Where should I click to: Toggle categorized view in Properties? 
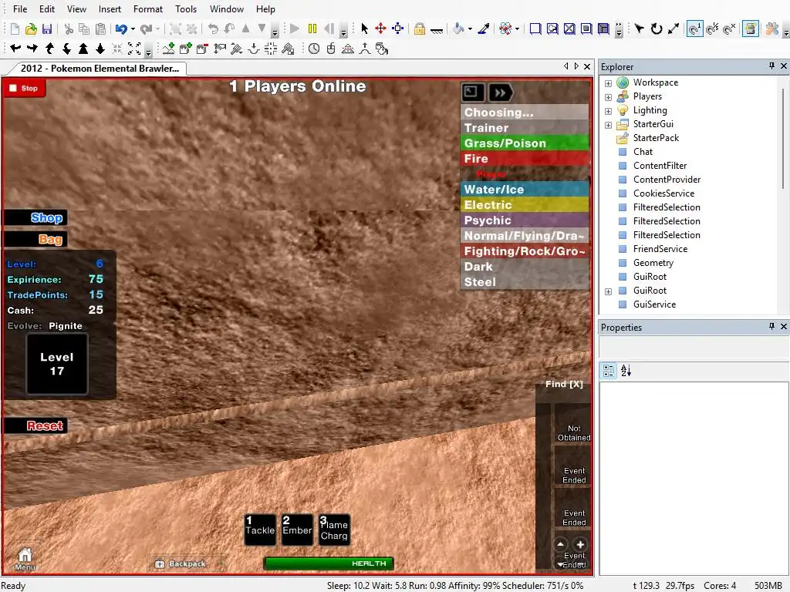click(609, 371)
